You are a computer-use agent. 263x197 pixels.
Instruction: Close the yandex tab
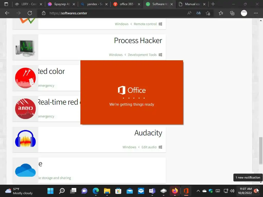tap(106, 4)
